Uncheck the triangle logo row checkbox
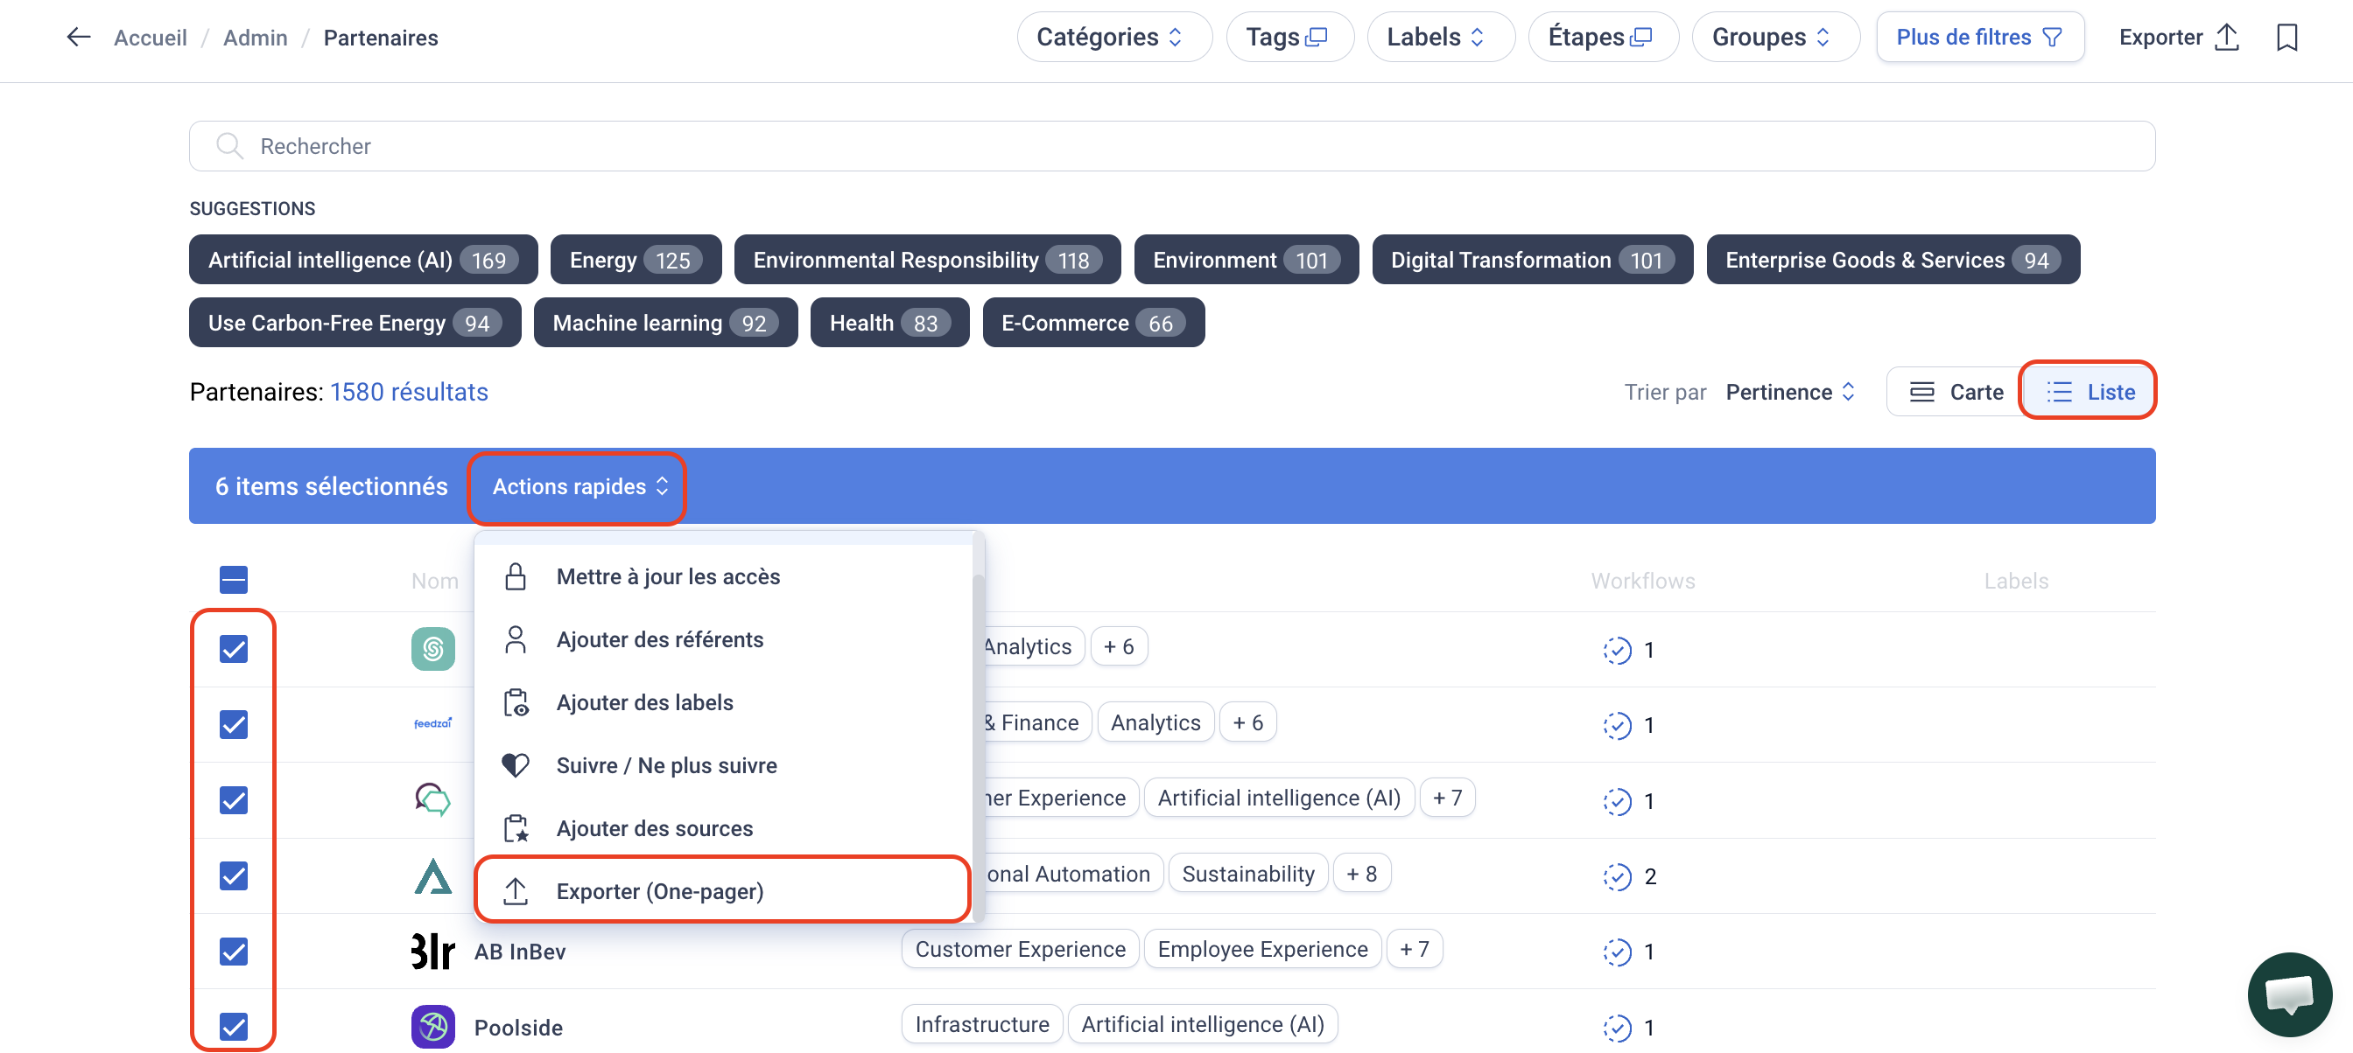 pos(234,876)
